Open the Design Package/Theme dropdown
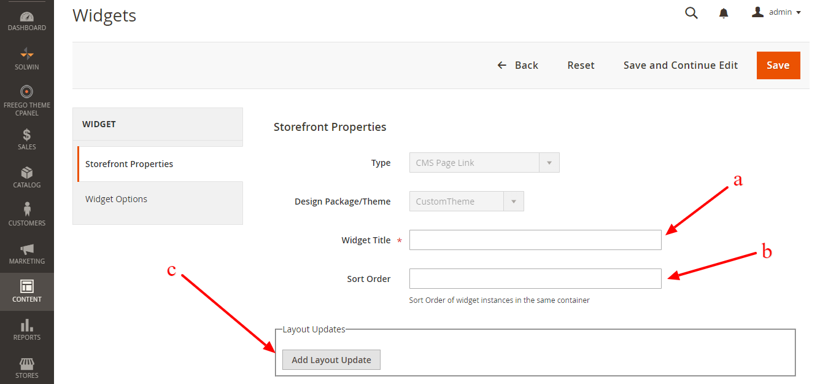The width and height of the screenshot is (828, 384). click(466, 202)
